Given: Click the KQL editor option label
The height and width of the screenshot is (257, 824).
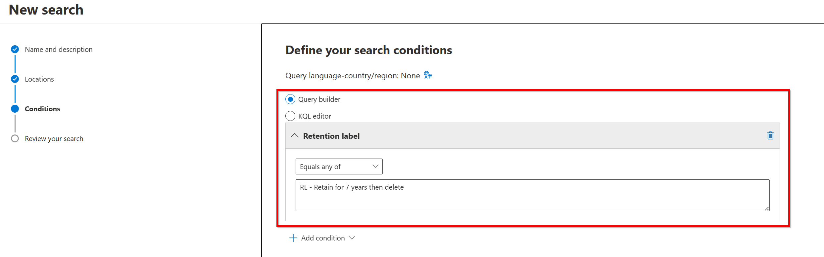Looking at the screenshot, I should (315, 116).
